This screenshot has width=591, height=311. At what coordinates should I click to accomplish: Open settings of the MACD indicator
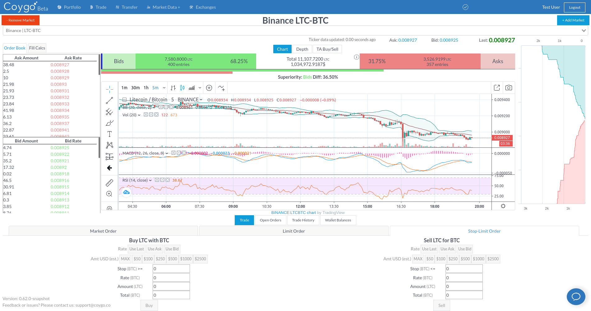(x=179, y=153)
